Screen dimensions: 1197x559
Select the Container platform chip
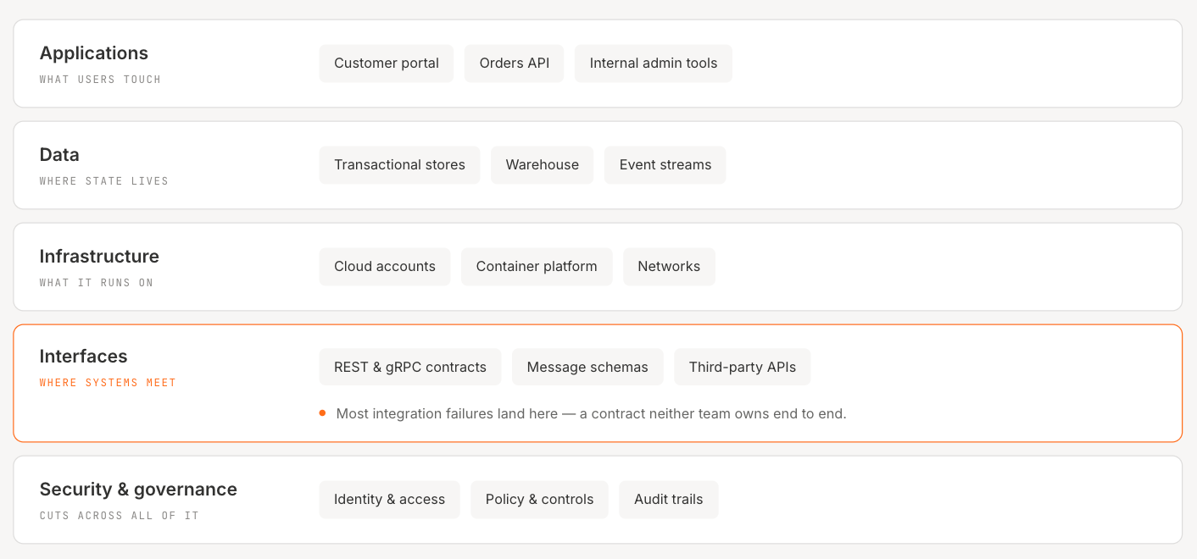pyautogui.click(x=537, y=267)
